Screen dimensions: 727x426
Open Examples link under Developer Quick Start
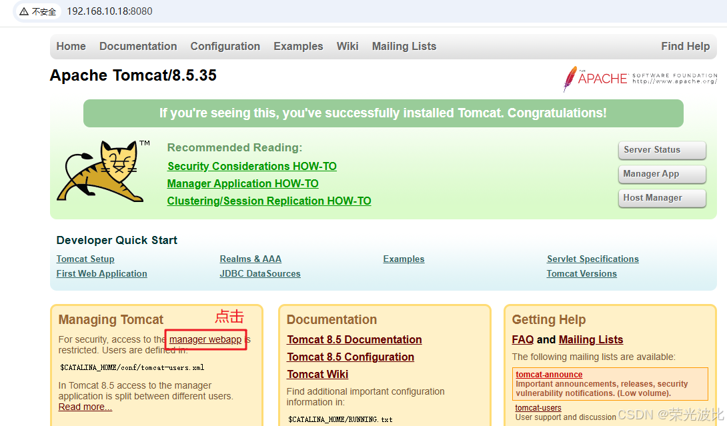[404, 259]
